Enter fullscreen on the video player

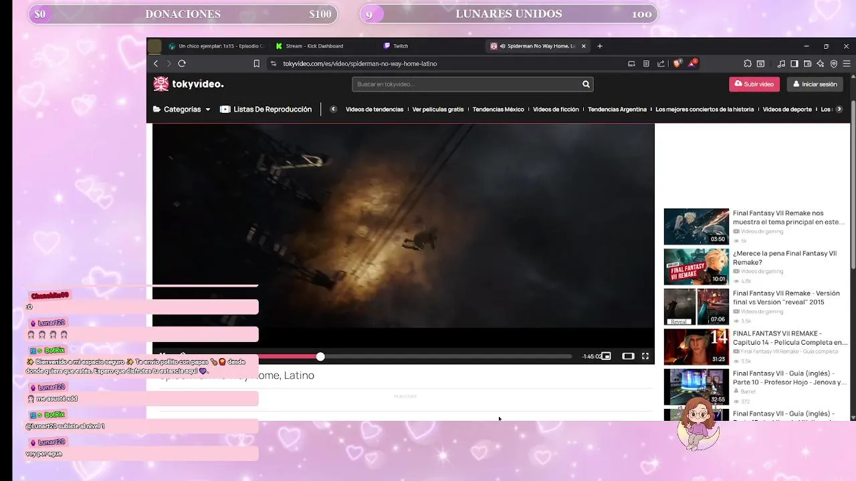(x=645, y=356)
